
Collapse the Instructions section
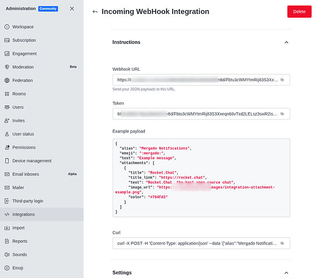[286, 42]
